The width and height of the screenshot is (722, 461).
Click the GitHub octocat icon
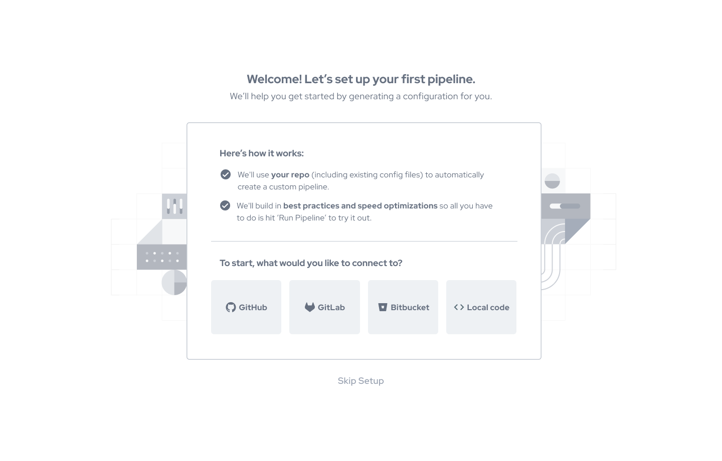point(231,307)
